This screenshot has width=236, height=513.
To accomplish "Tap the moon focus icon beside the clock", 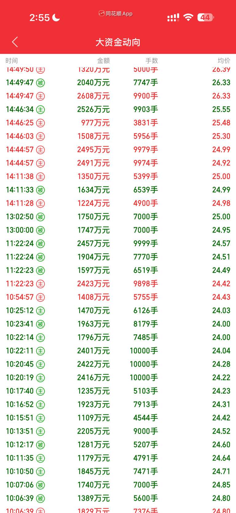I will click(56, 18).
